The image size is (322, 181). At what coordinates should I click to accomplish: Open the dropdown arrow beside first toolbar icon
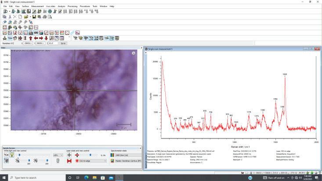coord(10,12)
